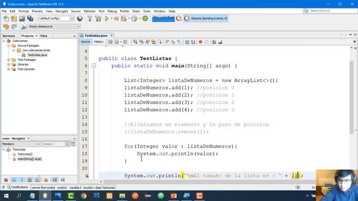Viewport: 358px width, 201px height.
Task: Collapse the Source Packages node
Action: [8, 46]
